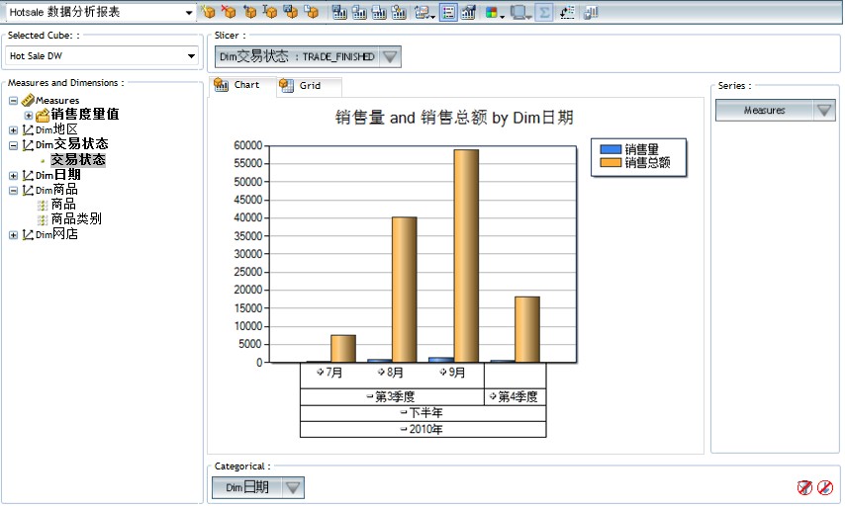Click the copy chart icon
Image resolution: width=845 pixels, height=509 pixels.
tap(359, 12)
